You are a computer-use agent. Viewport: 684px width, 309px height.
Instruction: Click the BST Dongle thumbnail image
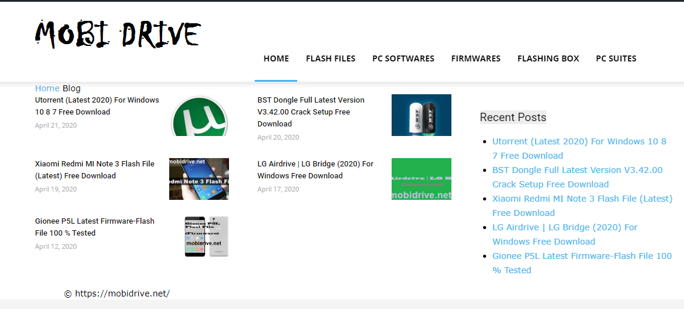click(x=422, y=115)
